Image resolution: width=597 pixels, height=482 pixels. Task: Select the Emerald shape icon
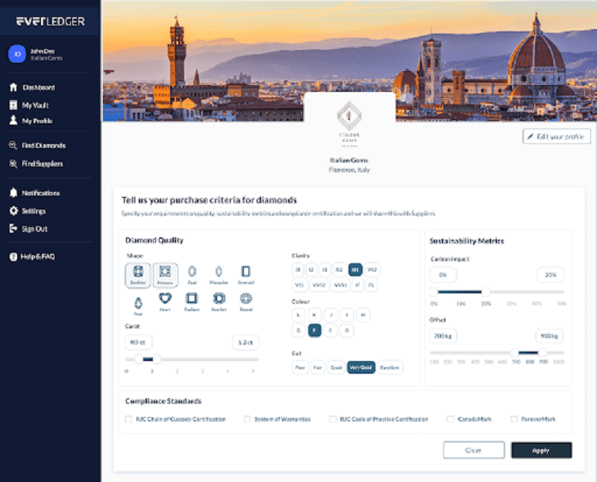tap(245, 274)
